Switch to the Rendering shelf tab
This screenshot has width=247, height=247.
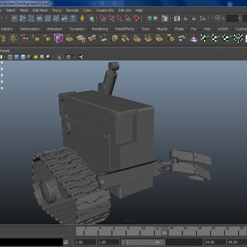[x=100, y=29]
